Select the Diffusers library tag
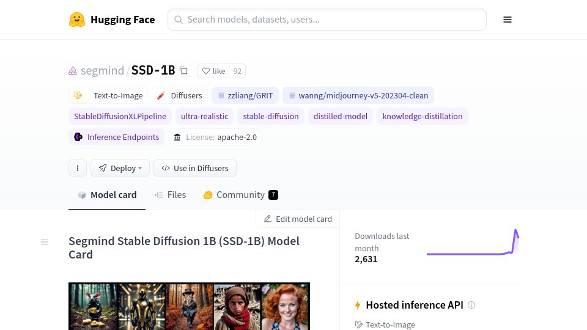 [x=180, y=95]
